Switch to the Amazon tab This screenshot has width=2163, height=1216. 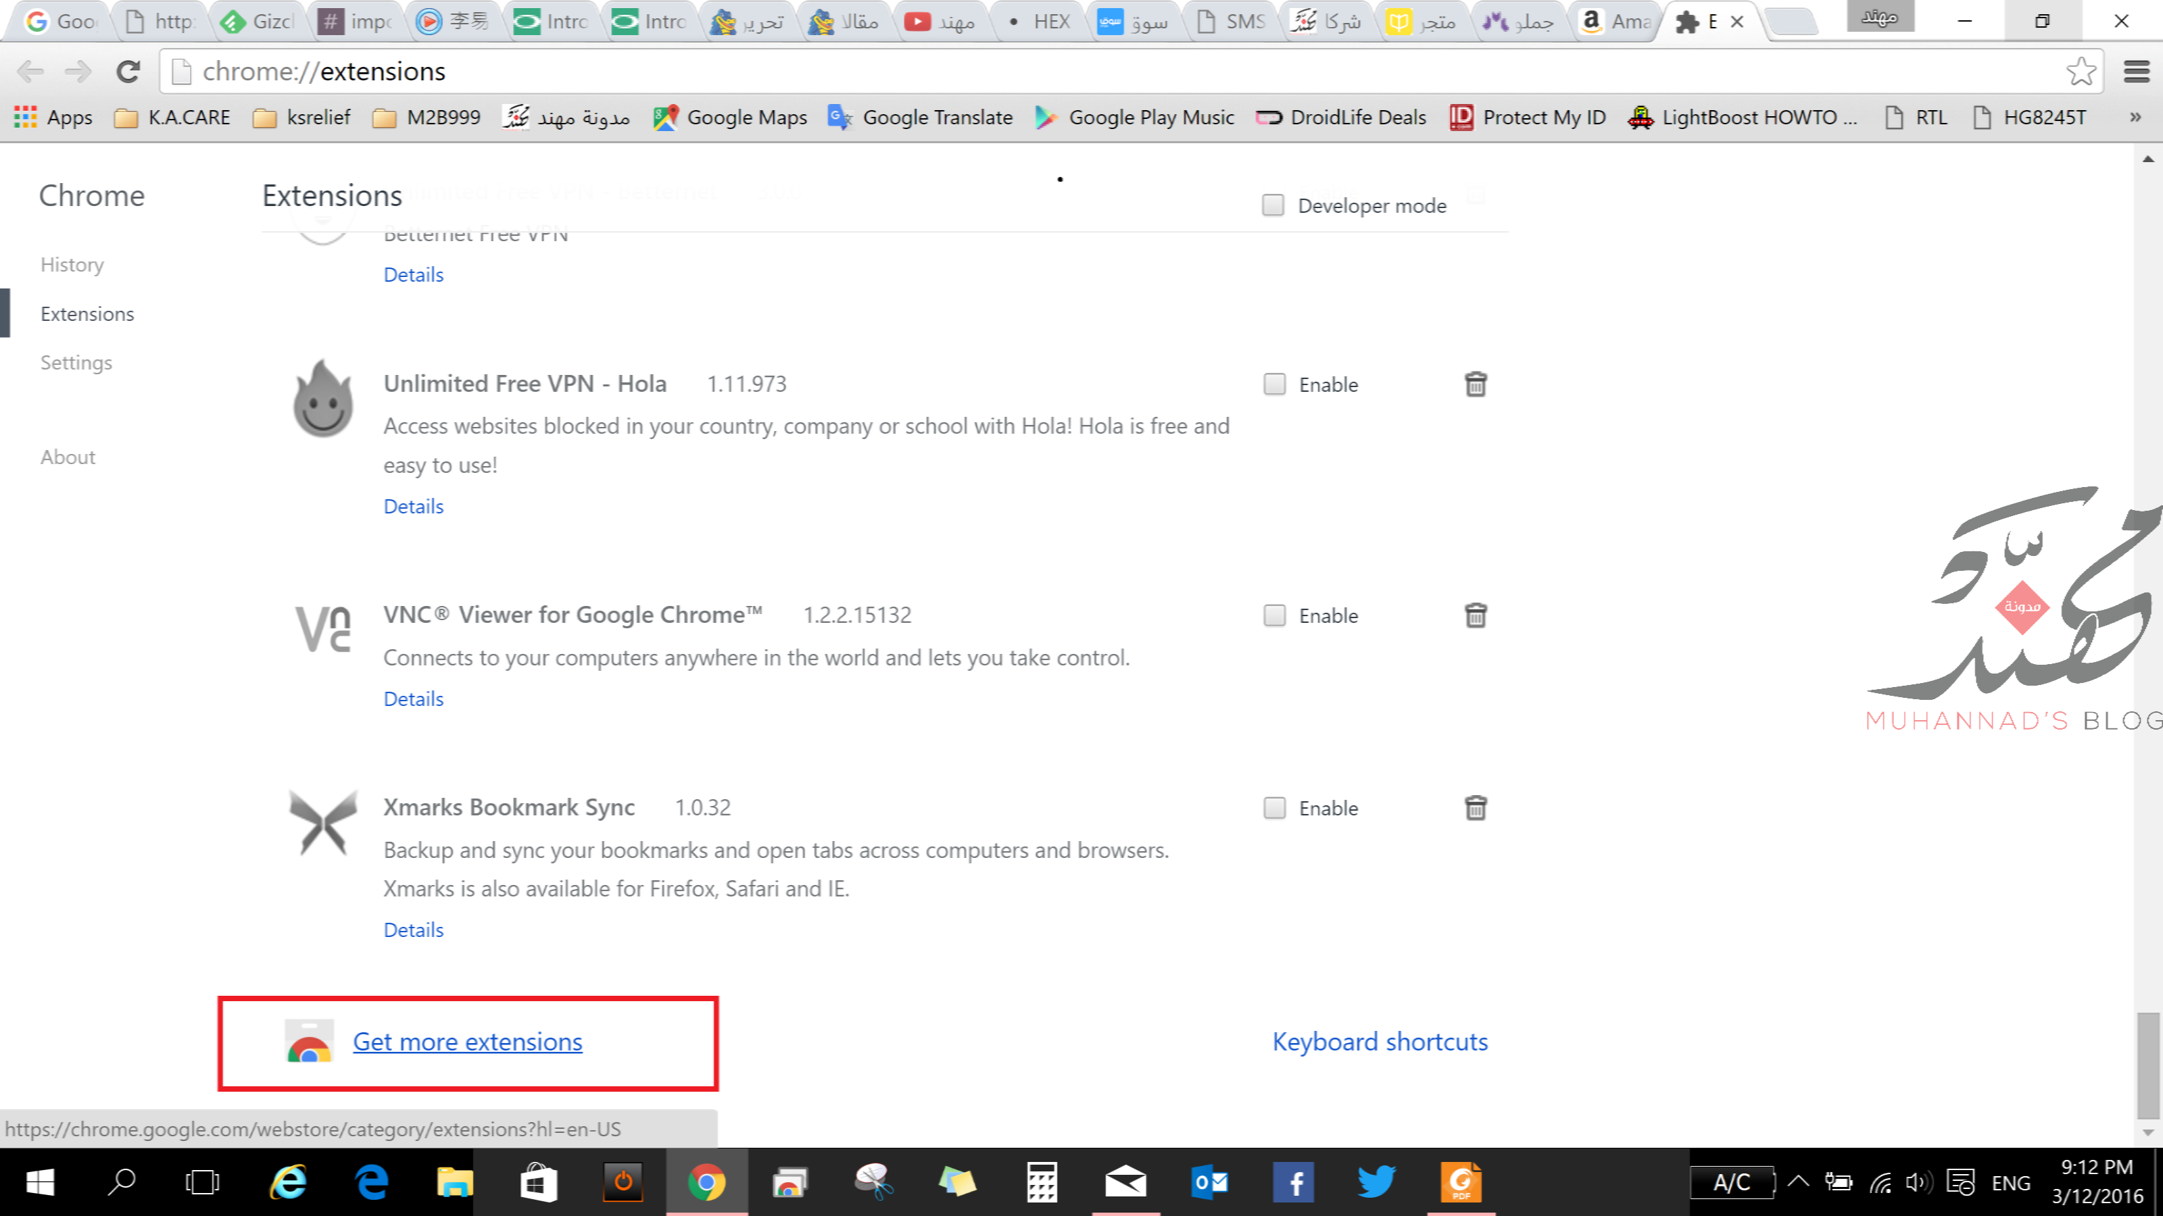1615,22
